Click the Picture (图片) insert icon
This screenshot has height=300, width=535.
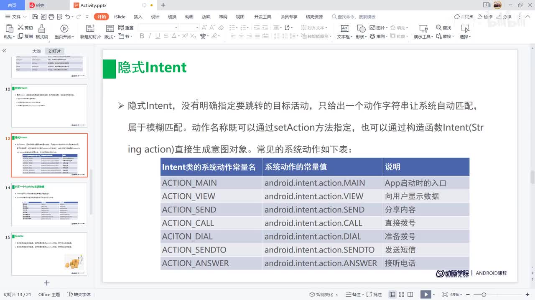pyautogui.click(x=373, y=27)
